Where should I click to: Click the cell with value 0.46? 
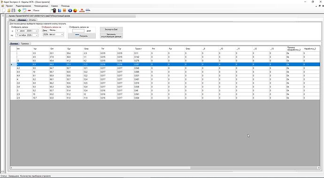[142, 91]
